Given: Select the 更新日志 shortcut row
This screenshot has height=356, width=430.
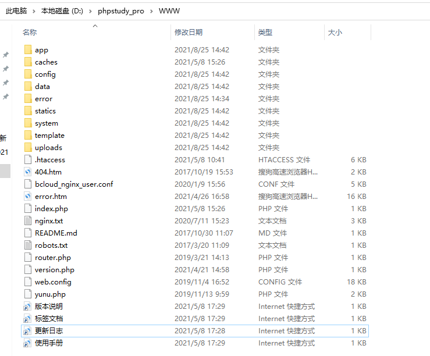Looking at the screenshot, I should point(195,331).
